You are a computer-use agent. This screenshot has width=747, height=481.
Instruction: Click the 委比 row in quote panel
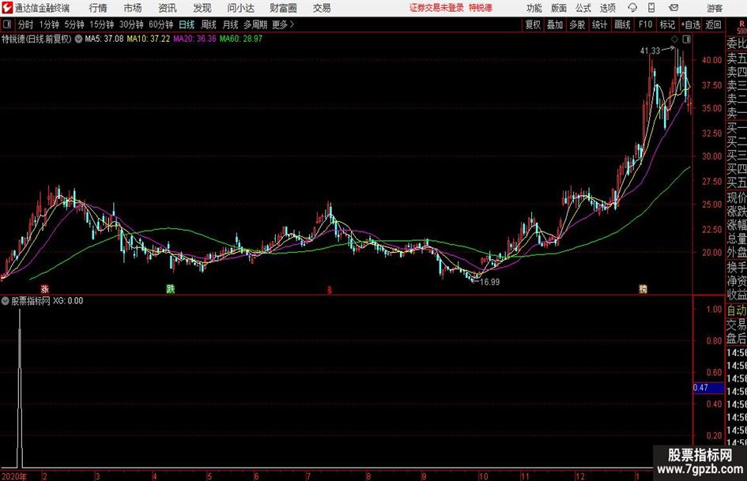pyautogui.click(x=737, y=43)
